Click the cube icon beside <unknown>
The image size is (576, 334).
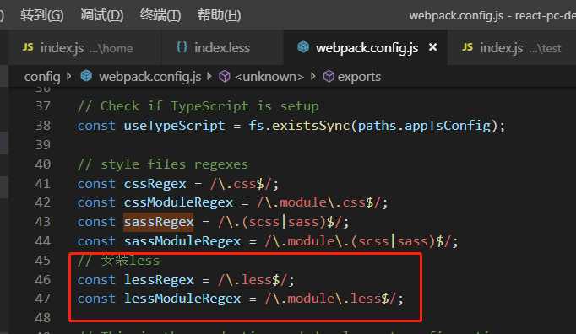[x=225, y=77]
